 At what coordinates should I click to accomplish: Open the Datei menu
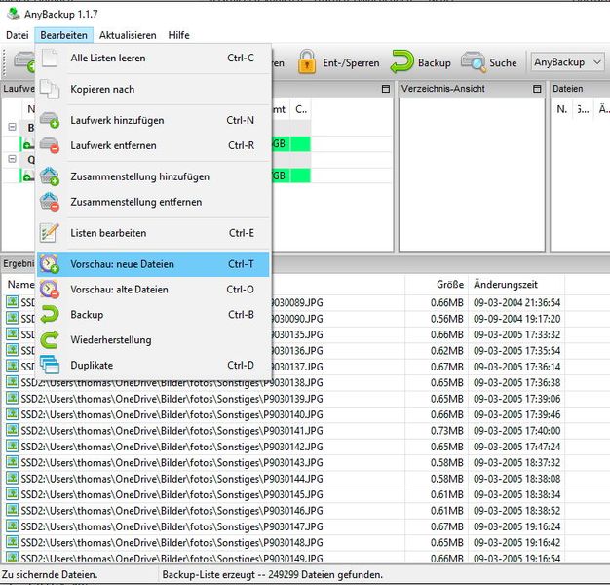(18, 35)
